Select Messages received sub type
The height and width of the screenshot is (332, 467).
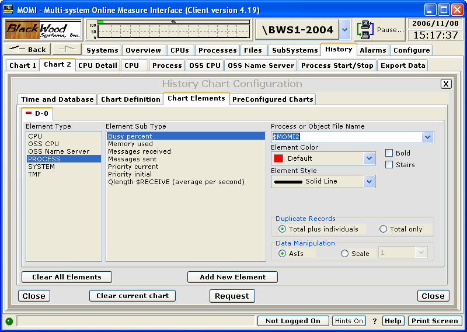pyautogui.click(x=186, y=151)
